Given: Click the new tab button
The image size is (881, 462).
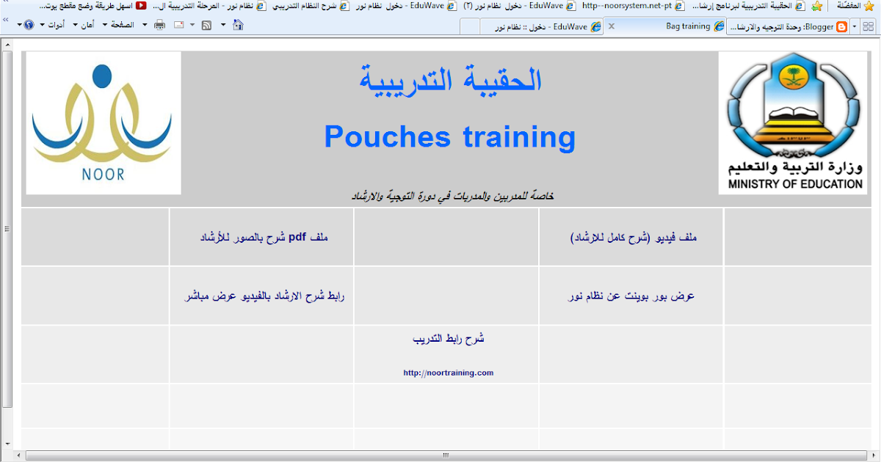Looking at the screenshot, I should (470, 27).
